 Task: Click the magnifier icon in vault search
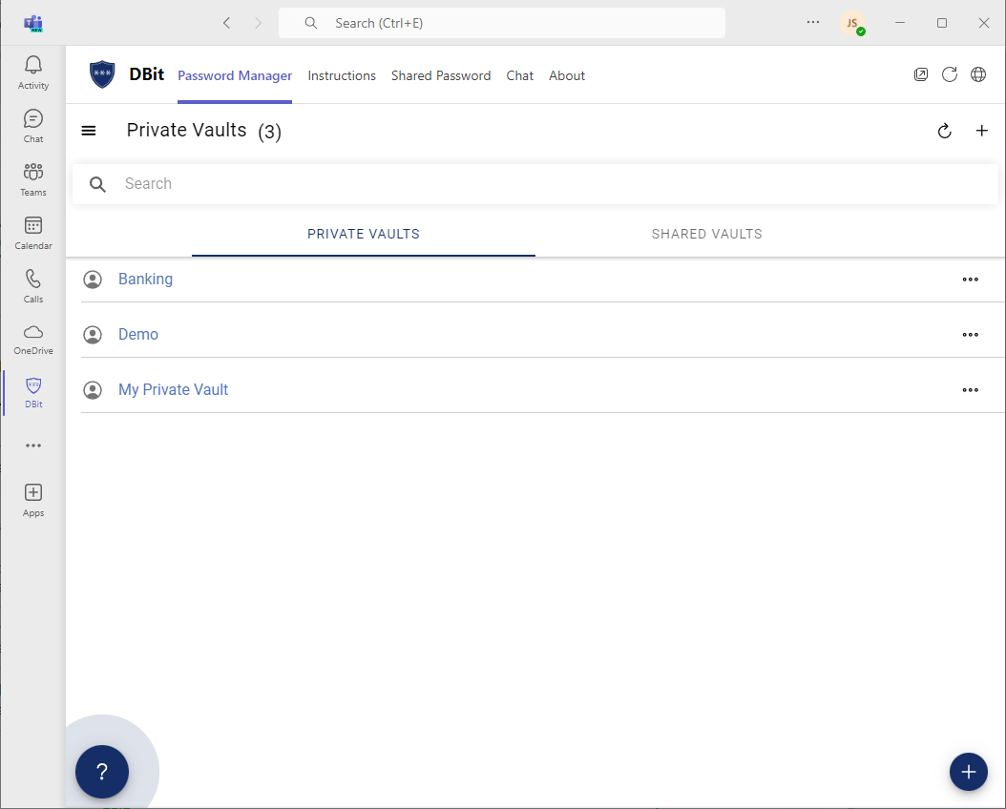(x=97, y=185)
